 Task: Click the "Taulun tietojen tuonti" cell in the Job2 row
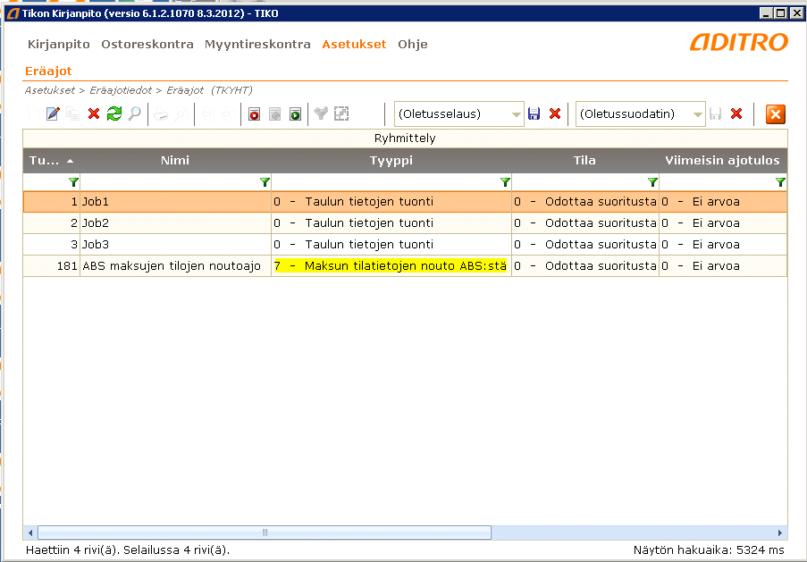pyautogui.click(x=391, y=223)
